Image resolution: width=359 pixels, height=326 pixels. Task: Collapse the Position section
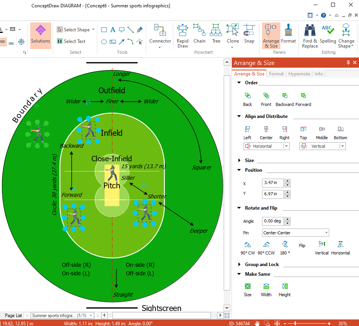click(x=239, y=170)
